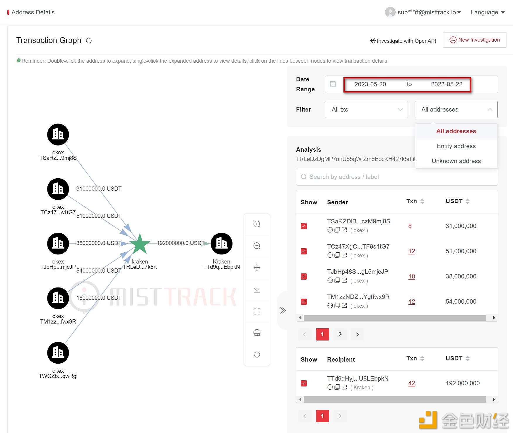Open the 10 transactions link for TJbHp48S
The width and height of the screenshot is (513, 433).
point(412,276)
